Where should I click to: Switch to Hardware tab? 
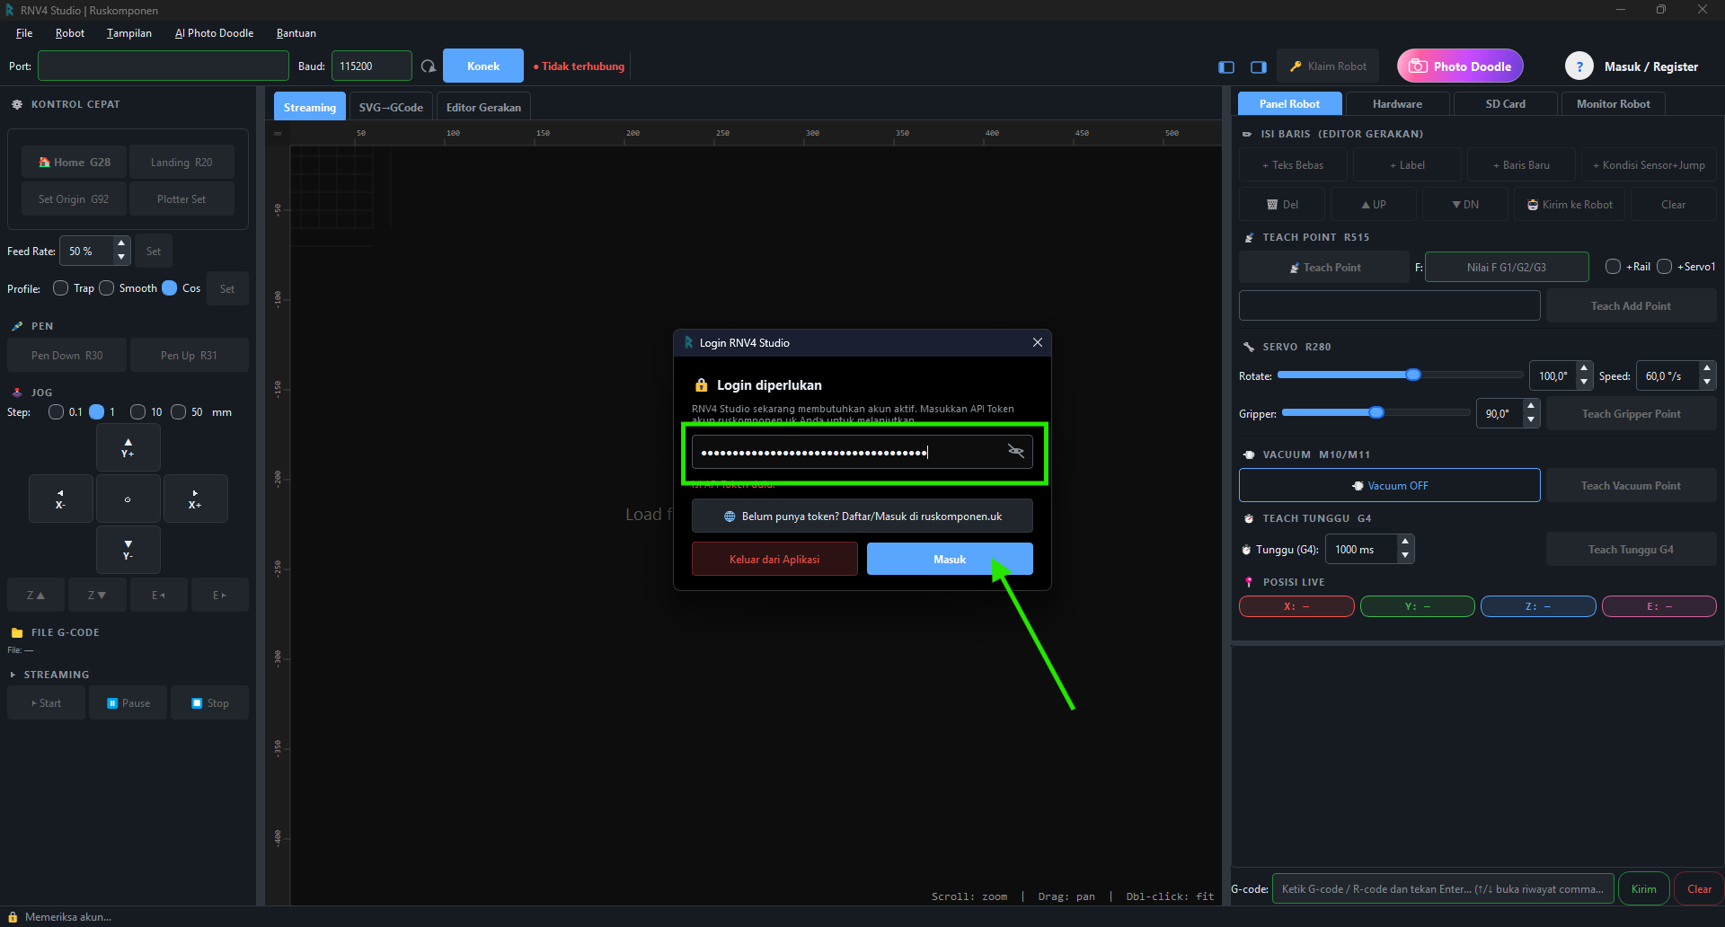coord(1397,104)
